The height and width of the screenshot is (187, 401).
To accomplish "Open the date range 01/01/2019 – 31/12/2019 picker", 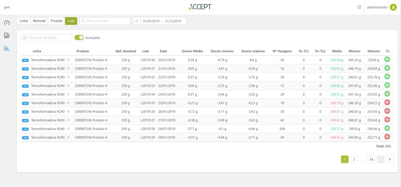I will (163, 21).
